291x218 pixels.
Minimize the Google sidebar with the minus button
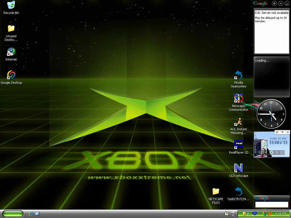[287, 3]
